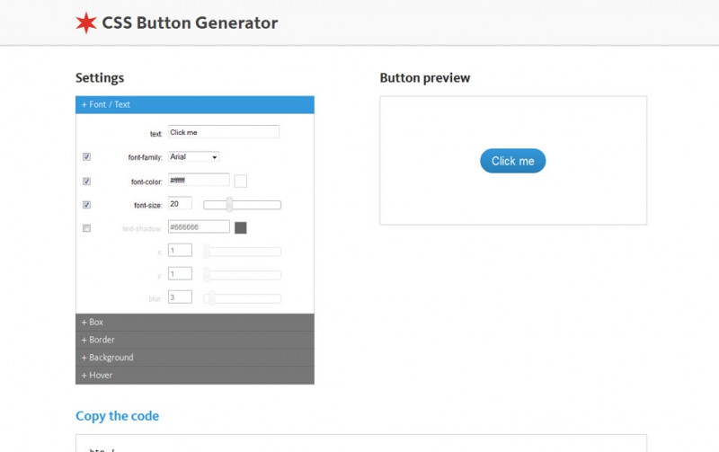Click the font-size number field
This screenshot has height=452, width=719.
point(180,204)
